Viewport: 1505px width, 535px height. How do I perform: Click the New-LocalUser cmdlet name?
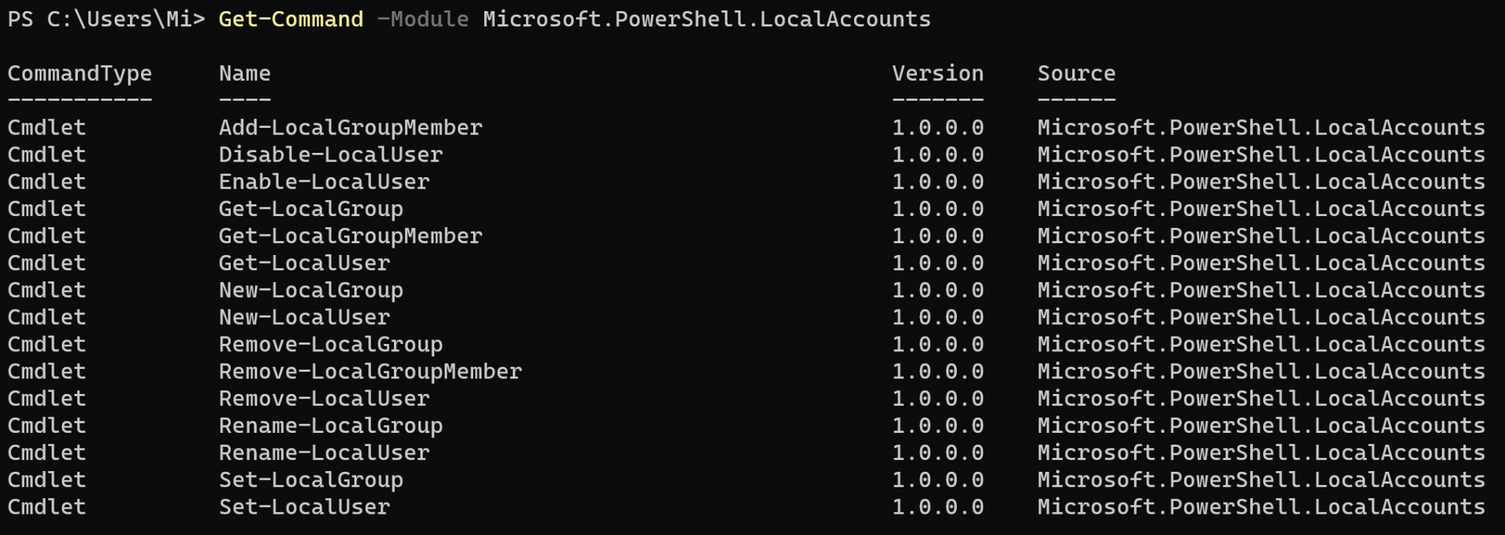pyautogui.click(x=304, y=317)
